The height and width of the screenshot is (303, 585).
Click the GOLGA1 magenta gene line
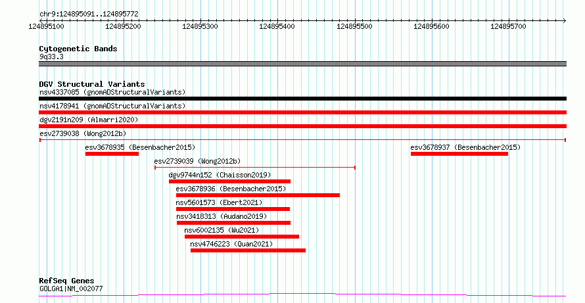pos(302,295)
